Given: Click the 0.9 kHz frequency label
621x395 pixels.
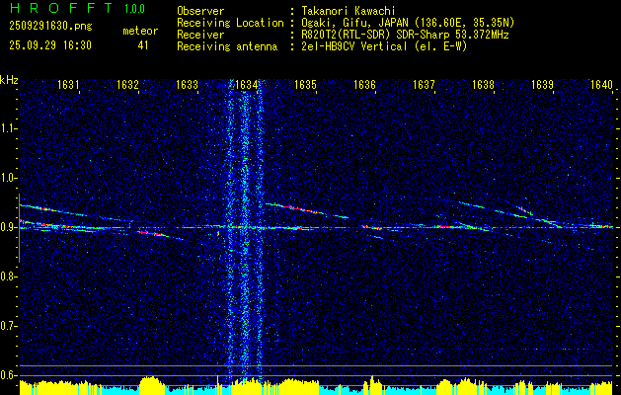Looking at the screenshot, I should pyautogui.click(x=8, y=227).
